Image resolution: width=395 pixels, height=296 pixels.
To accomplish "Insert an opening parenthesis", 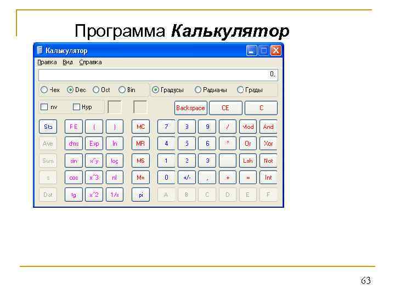I will pyautogui.click(x=94, y=127).
